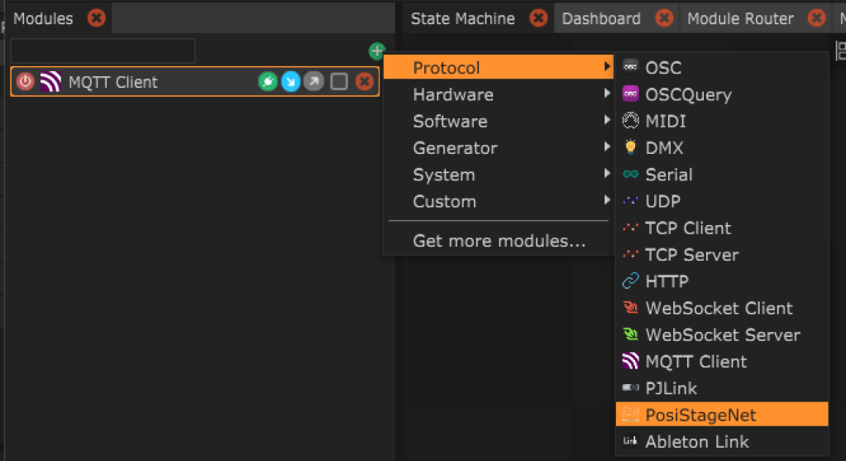Click the green connection plug icon on MQTT Client
The image size is (846, 461).
click(268, 82)
